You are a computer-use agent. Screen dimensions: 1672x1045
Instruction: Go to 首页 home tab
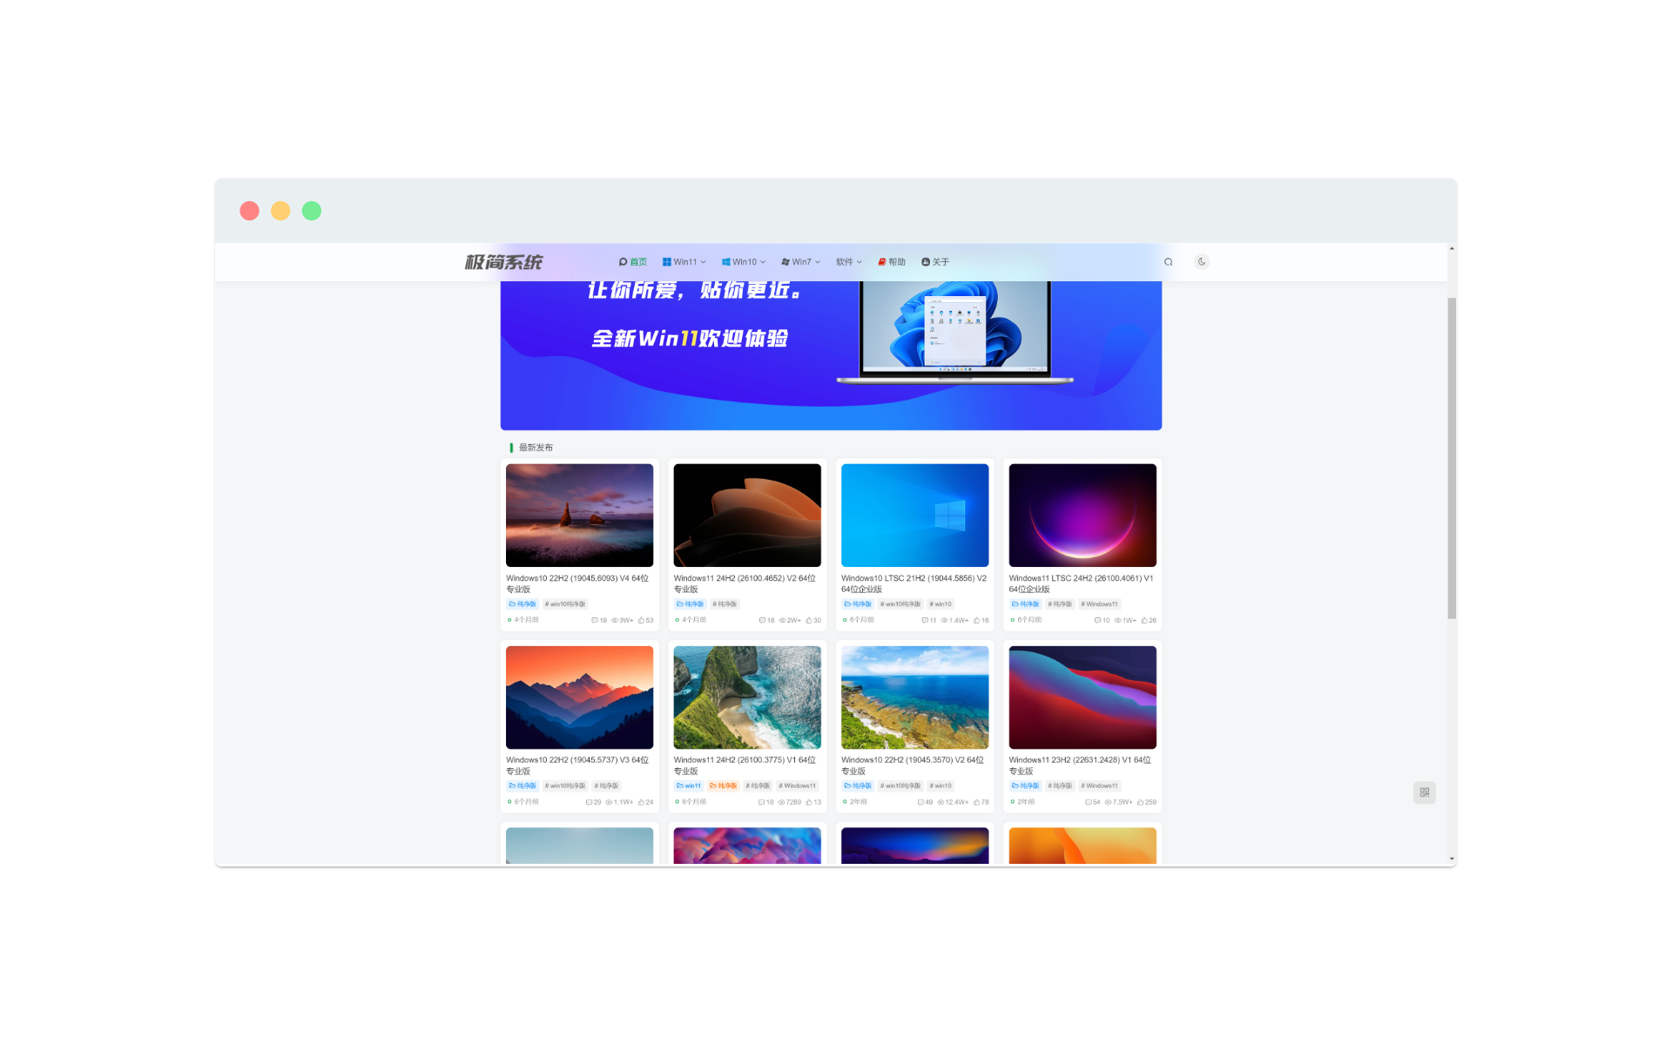point(633,262)
